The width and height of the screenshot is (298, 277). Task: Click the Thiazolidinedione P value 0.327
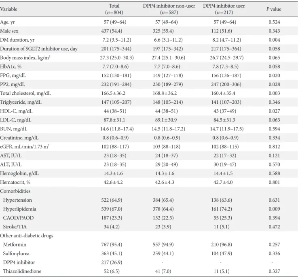pyautogui.click(x=274, y=271)
